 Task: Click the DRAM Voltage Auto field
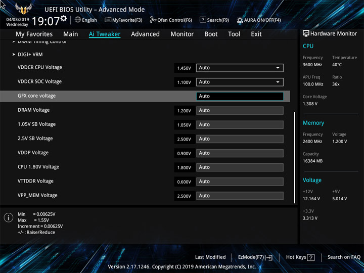(240, 111)
